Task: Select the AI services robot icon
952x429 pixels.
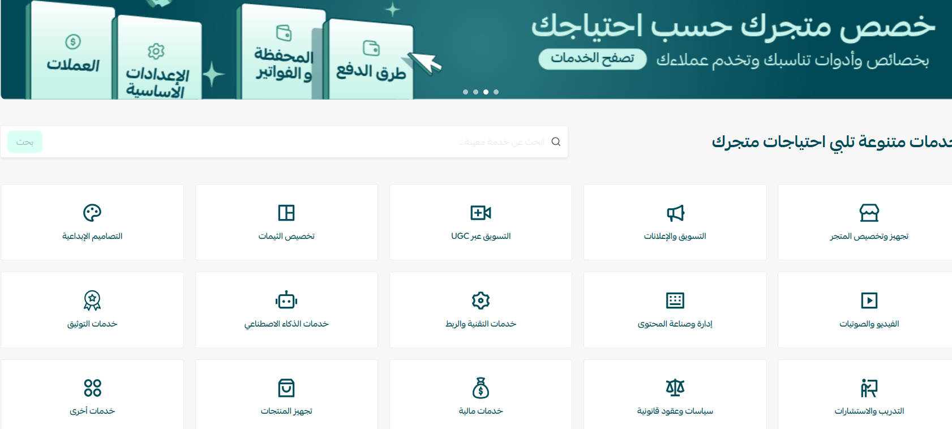Action: tap(286, 301)
